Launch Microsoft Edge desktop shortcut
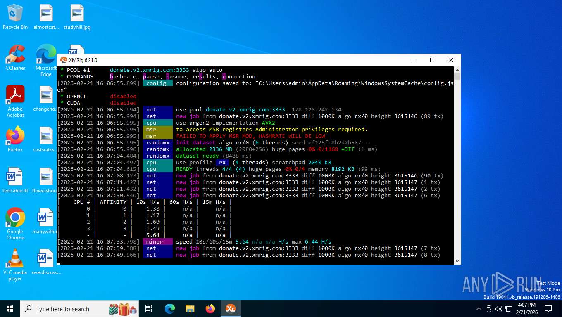 coord(46,61)
